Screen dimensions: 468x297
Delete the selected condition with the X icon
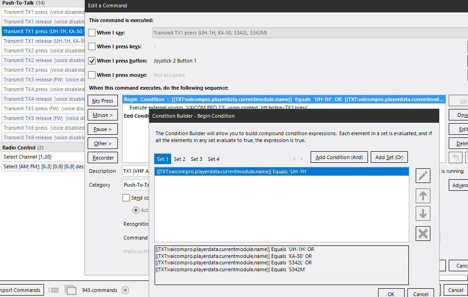tap(423, 234)
